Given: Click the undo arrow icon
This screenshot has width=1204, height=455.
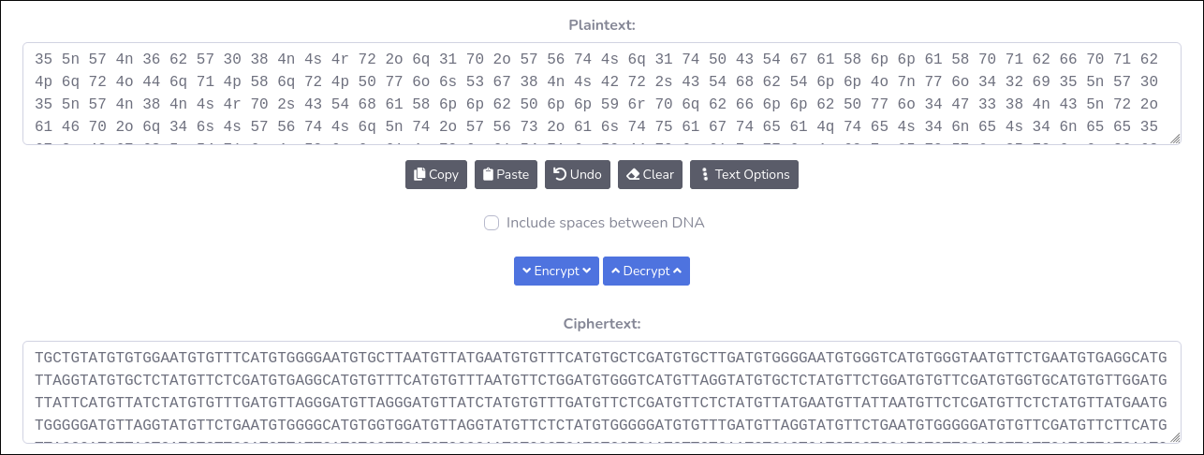Looking at the screenshot, I should [x=559, y=174].
